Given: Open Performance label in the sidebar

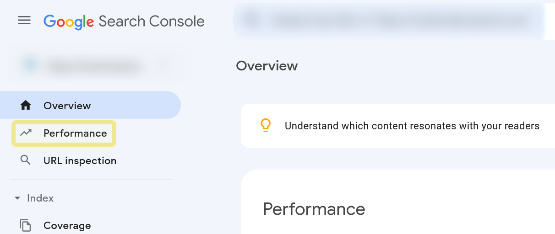Looking at the screenshot, I should (75, 133).
